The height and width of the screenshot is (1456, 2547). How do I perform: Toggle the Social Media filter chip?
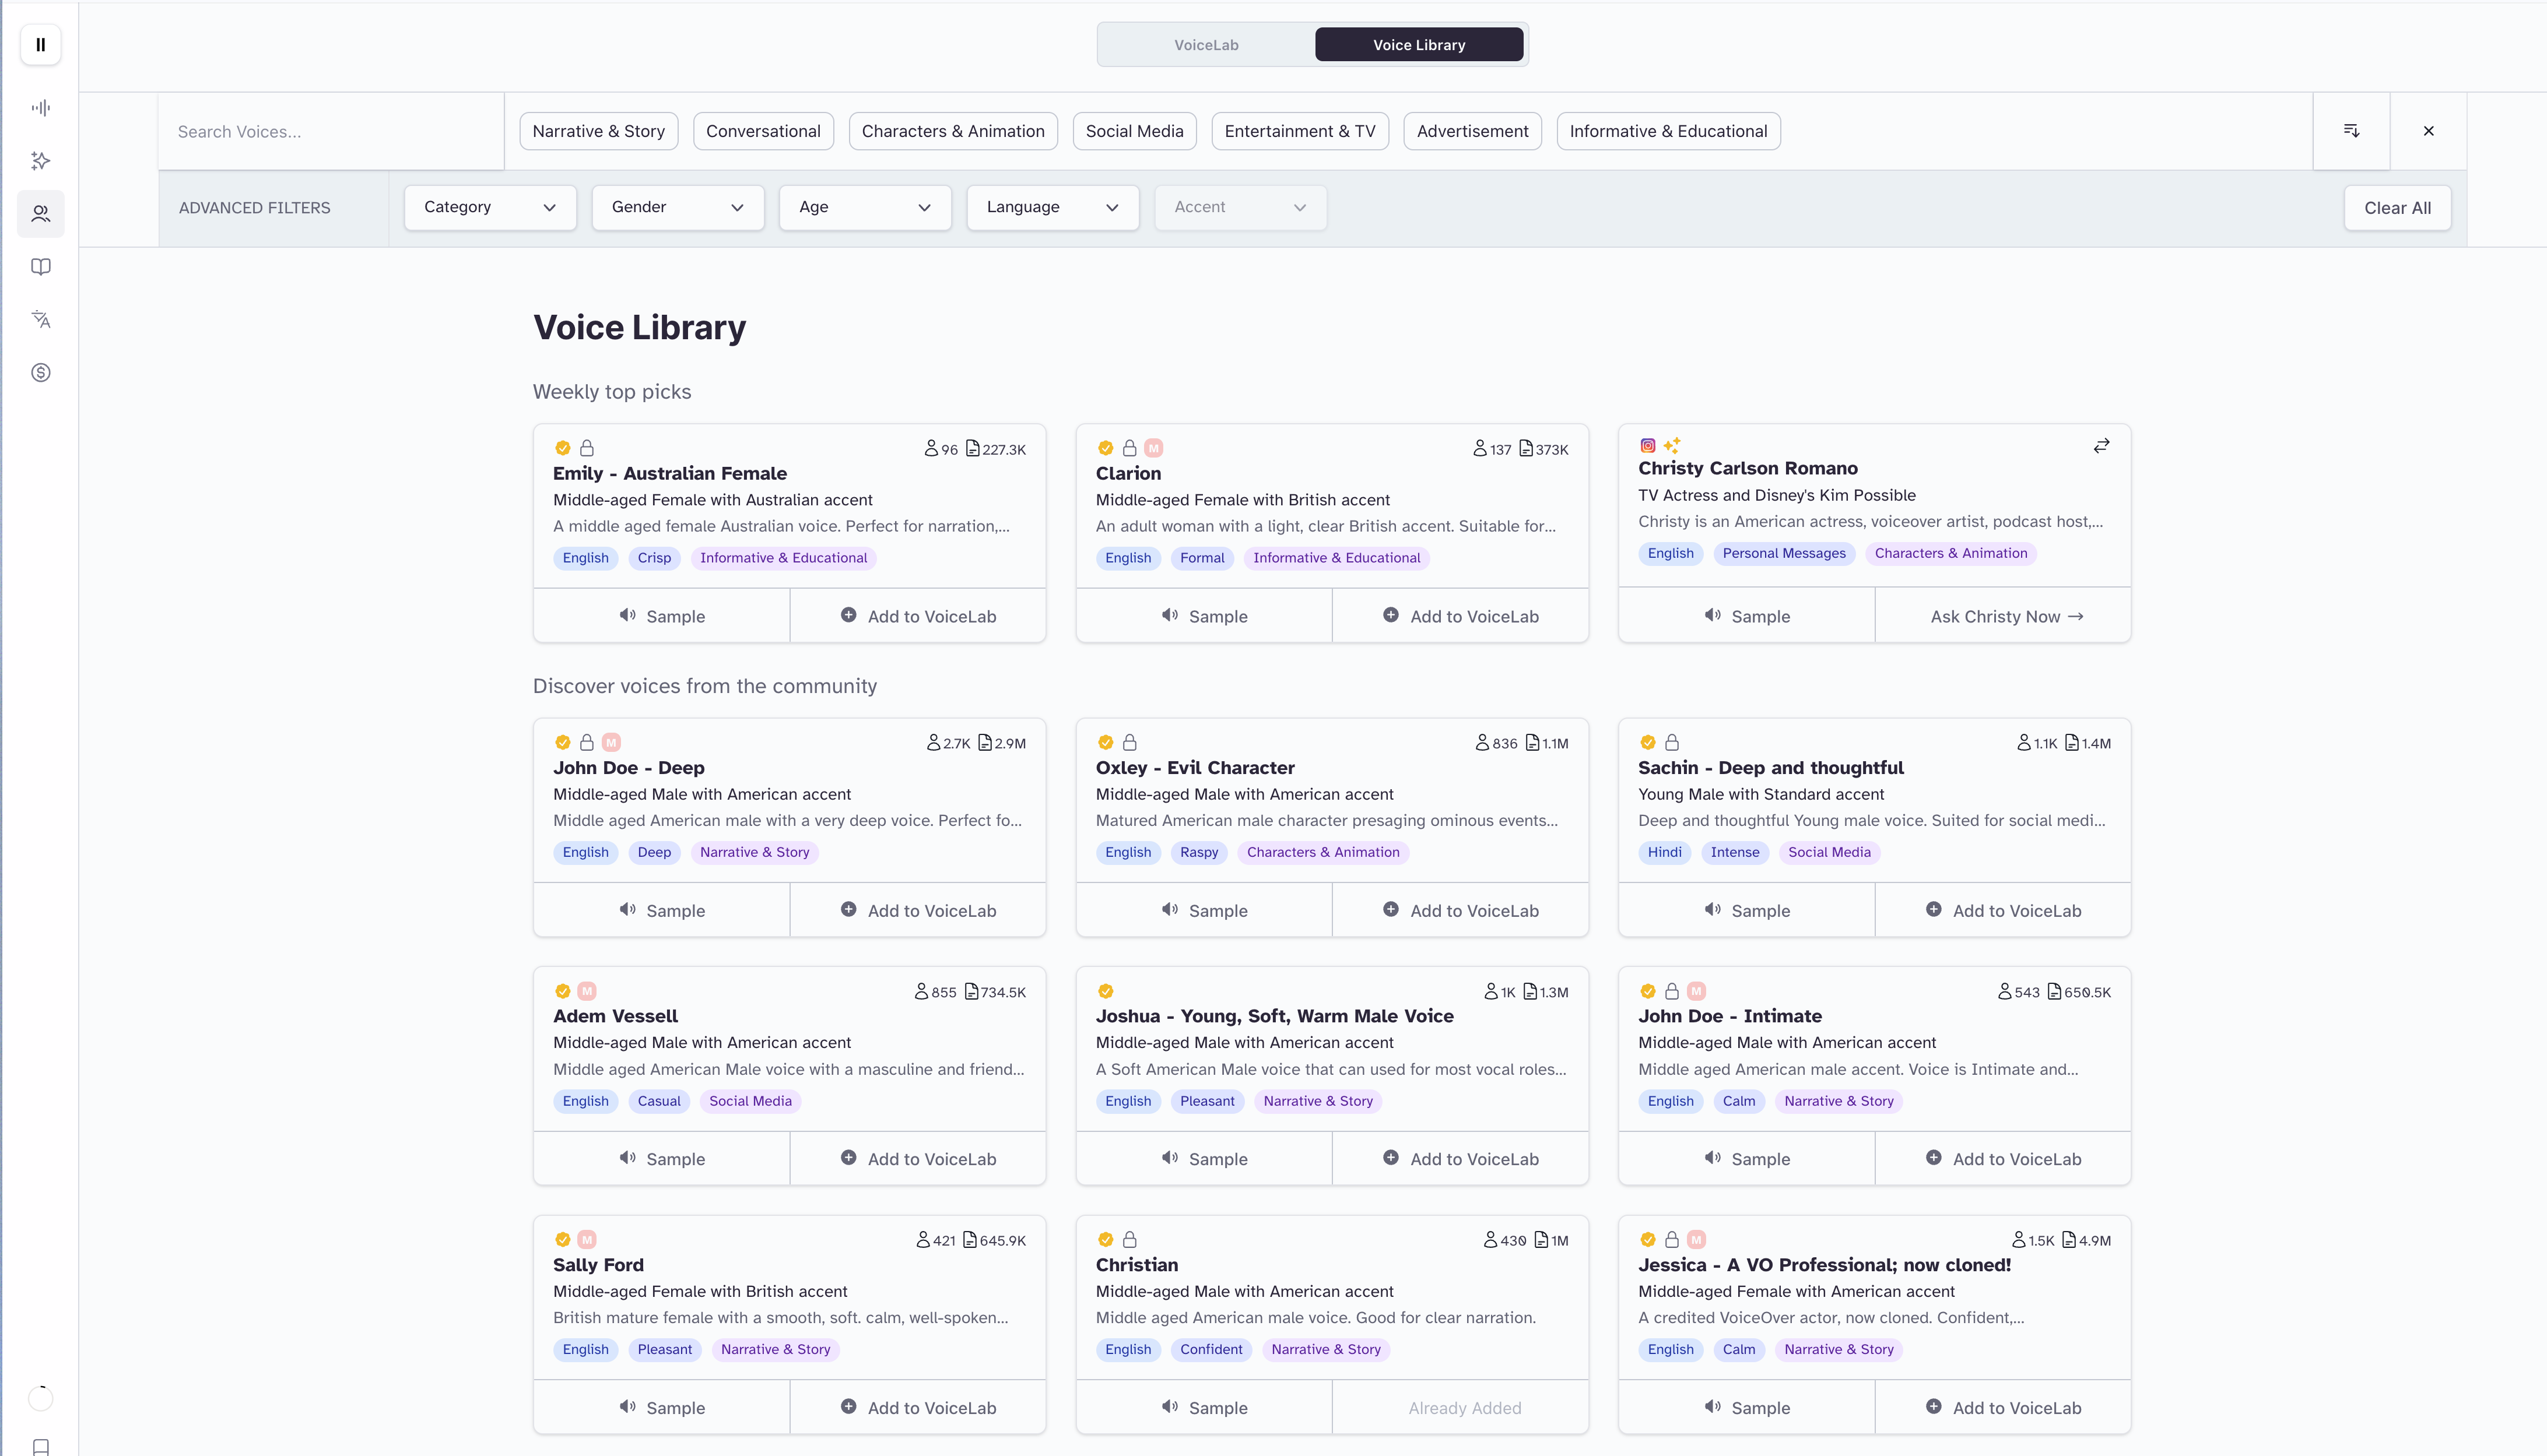coord(1134,131)
